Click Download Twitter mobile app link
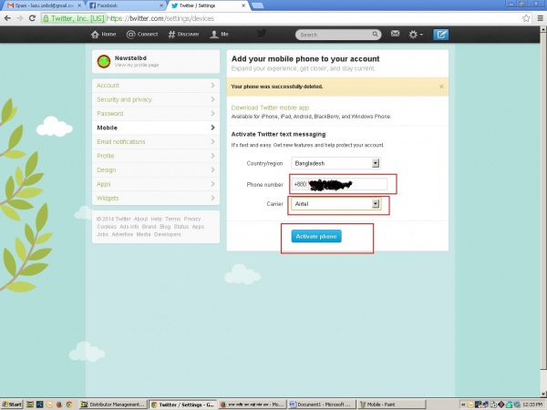 click(x=270, y=108)
